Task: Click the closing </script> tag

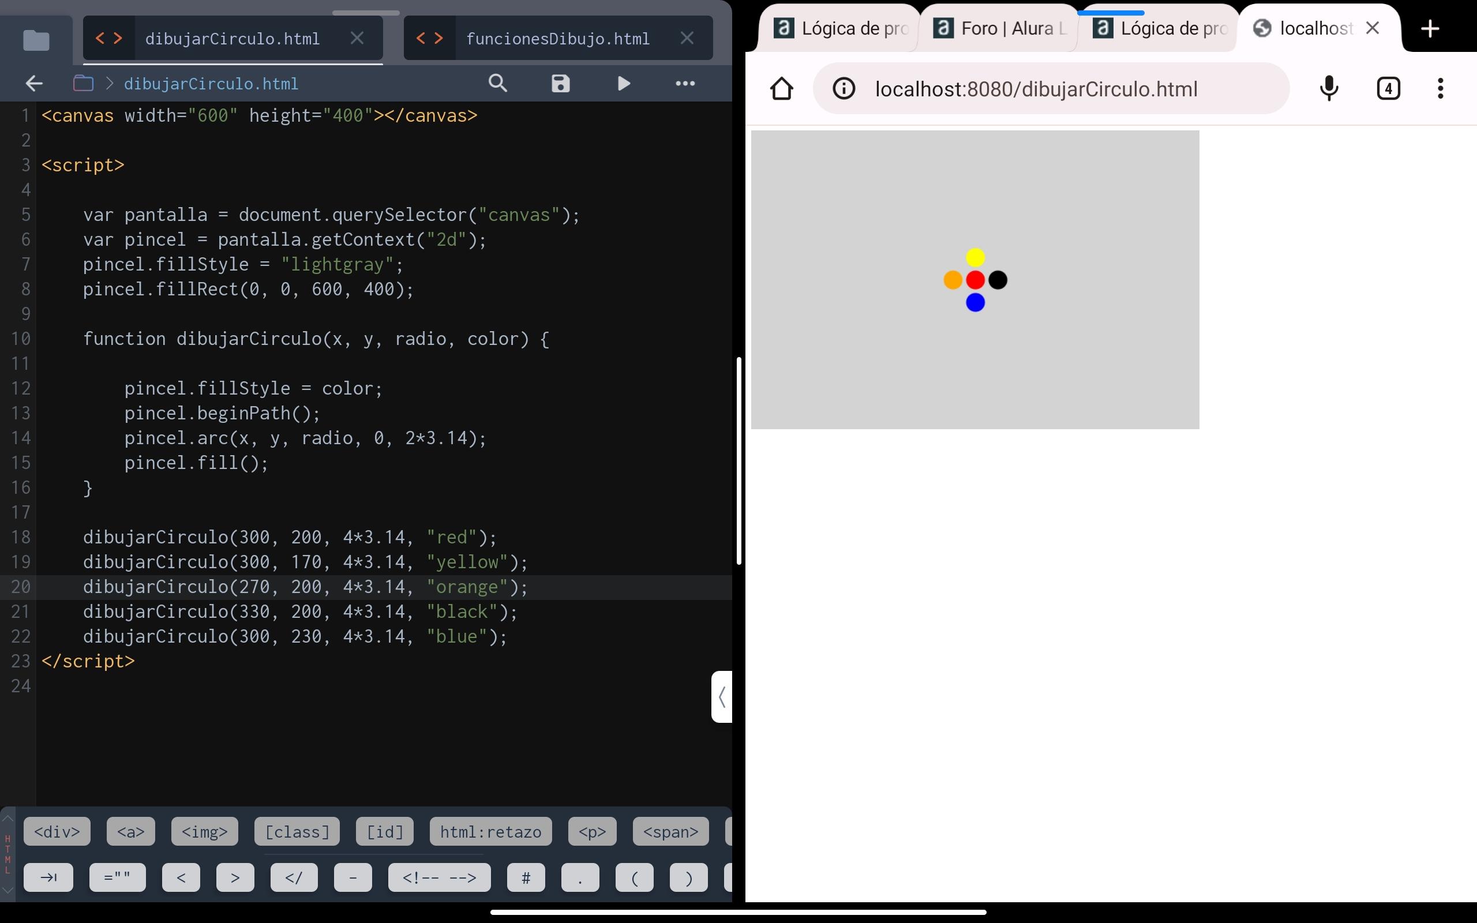Action: pos(88,661)
